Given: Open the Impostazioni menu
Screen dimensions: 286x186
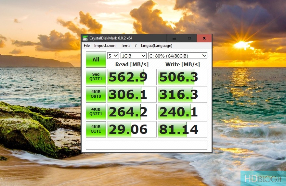Looking at the screenshot, I should click(x=105, y=46).
